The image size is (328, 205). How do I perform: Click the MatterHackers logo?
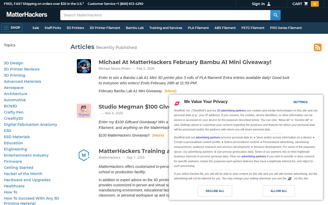(27, 15)
